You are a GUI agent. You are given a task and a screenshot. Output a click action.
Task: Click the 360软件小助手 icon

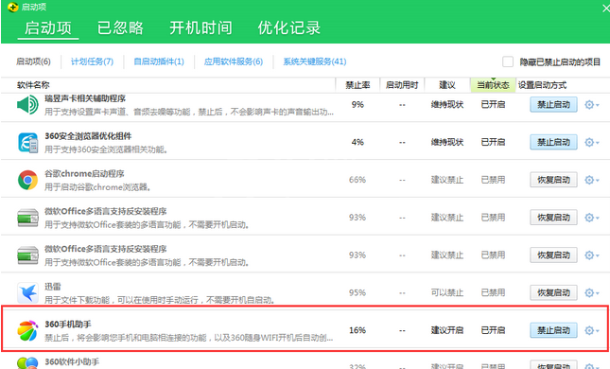point(27,363)
